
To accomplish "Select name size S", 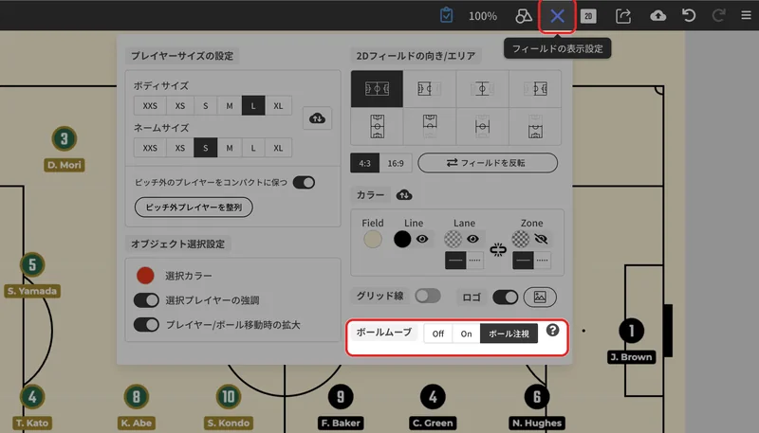I will (x=206, y=148).
